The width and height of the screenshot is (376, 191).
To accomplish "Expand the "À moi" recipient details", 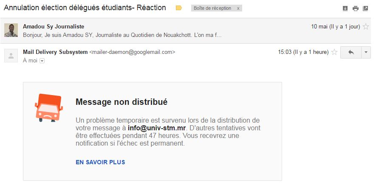I will (42, 61).
